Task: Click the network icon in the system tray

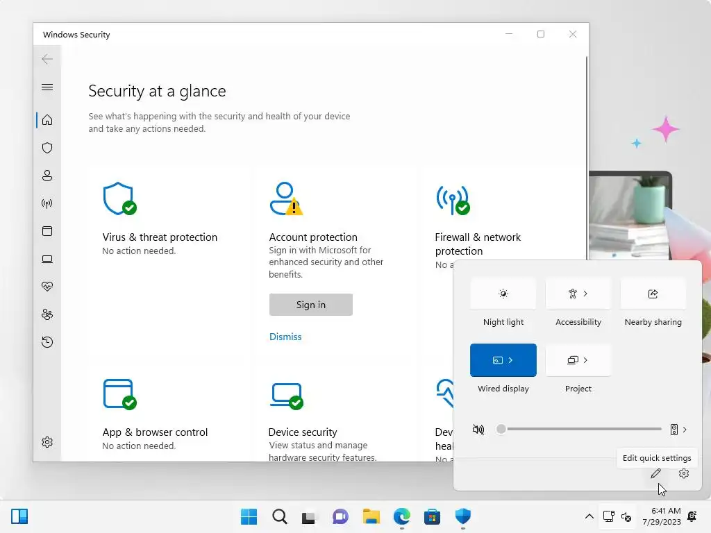Action: click(x=609, y=516)
